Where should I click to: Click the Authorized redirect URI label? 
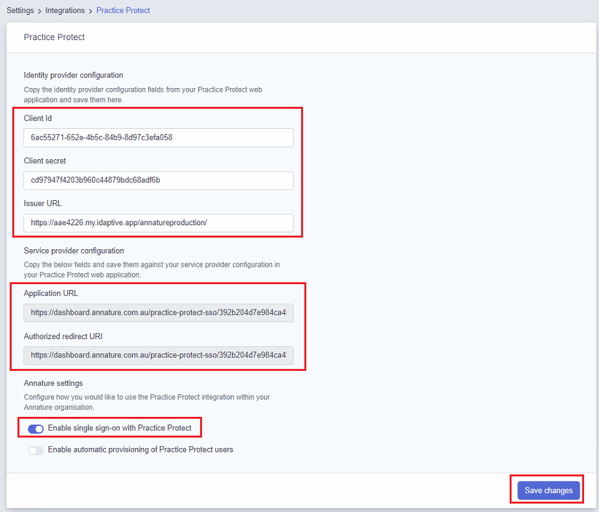coord(63,337)
